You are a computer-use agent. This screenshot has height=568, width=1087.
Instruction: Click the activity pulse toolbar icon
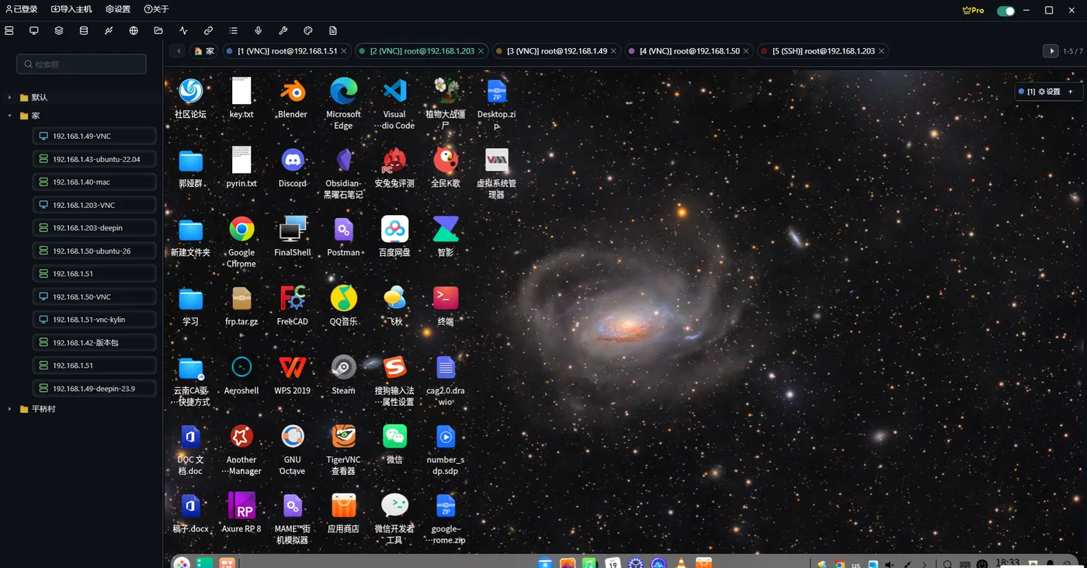183,31
